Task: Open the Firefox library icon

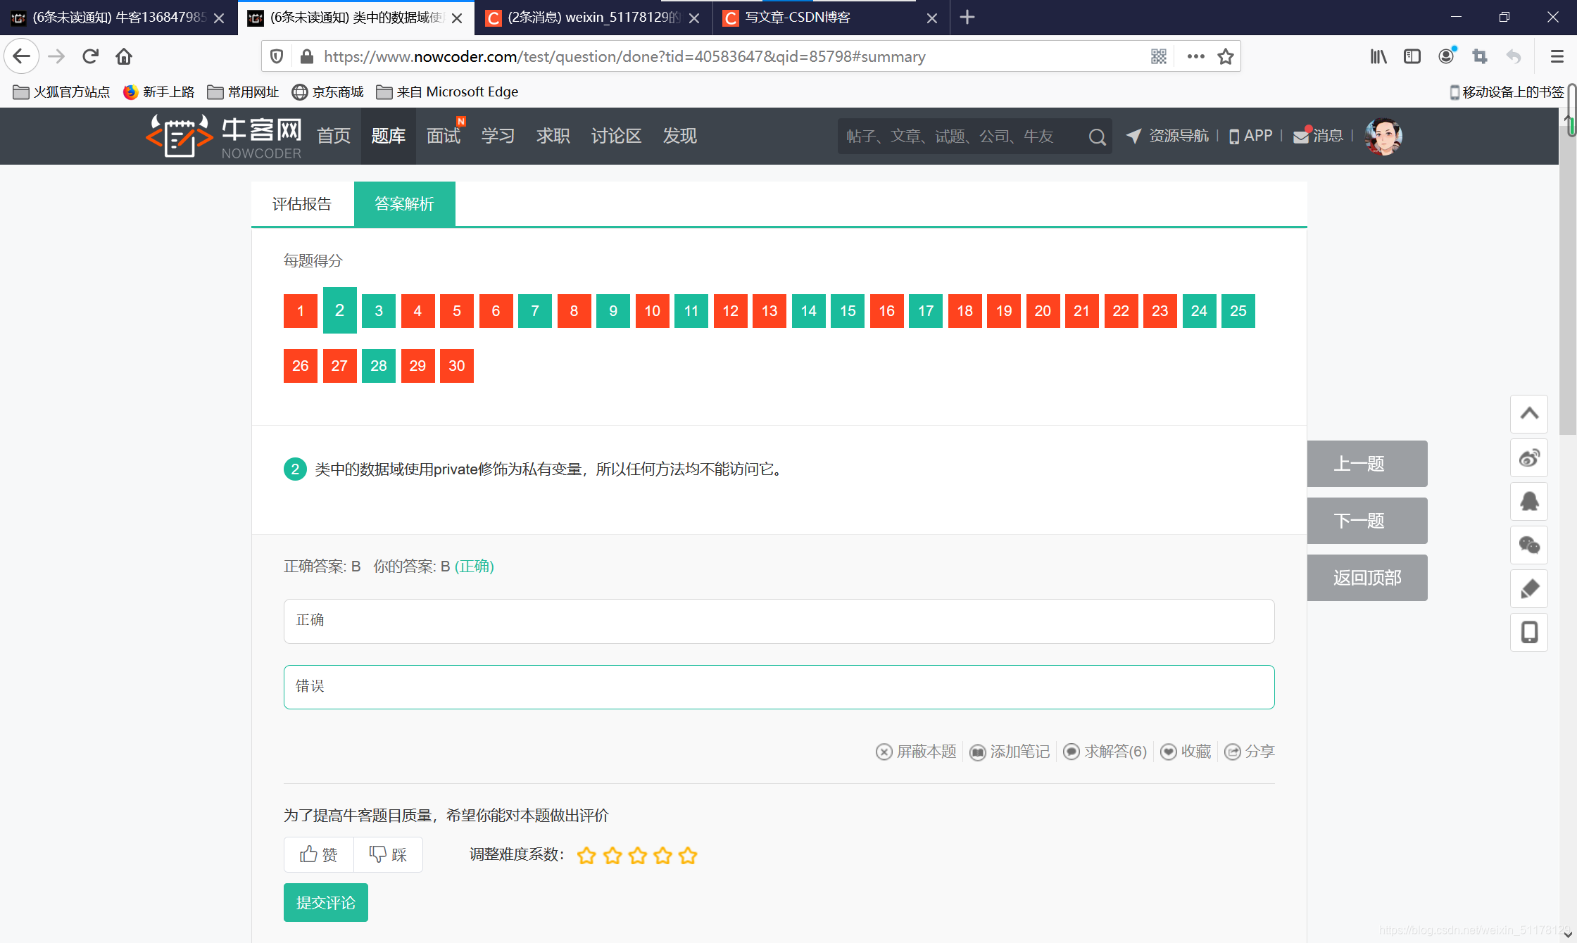Action: coord(1378,56)
